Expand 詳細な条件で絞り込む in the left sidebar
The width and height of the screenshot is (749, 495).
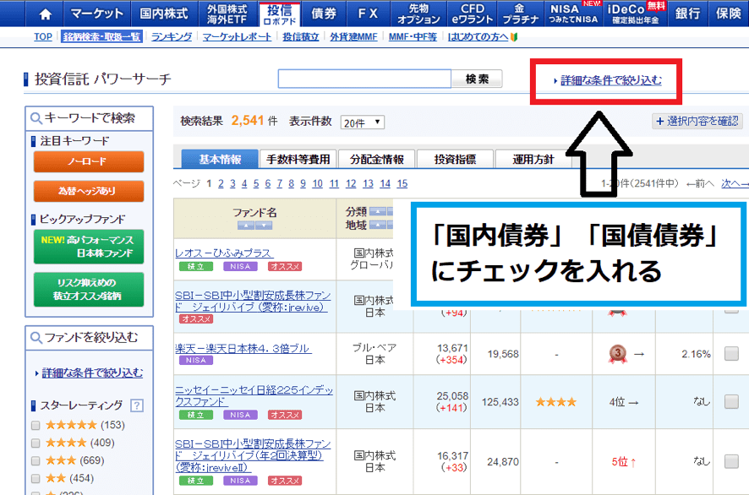tap(92, 373)
